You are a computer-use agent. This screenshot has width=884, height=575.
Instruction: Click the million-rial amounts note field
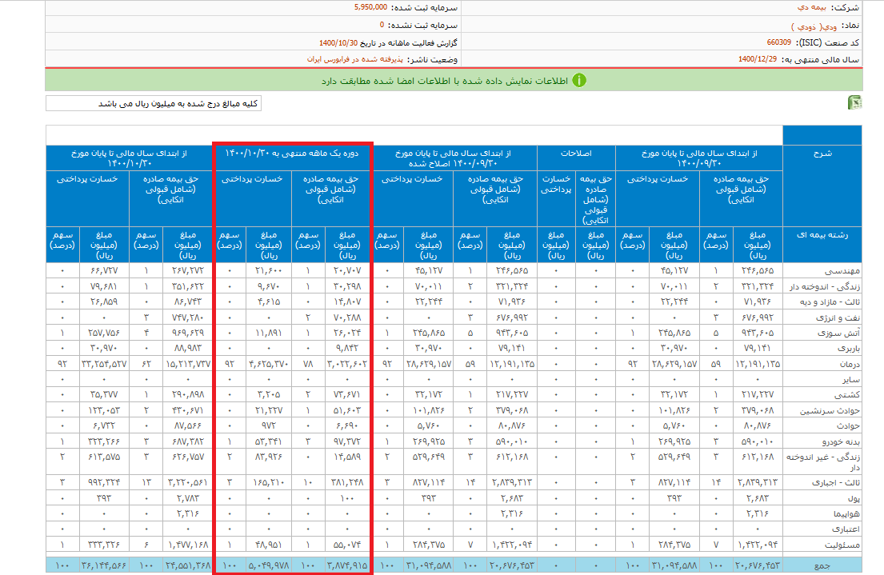pos(154,104)
